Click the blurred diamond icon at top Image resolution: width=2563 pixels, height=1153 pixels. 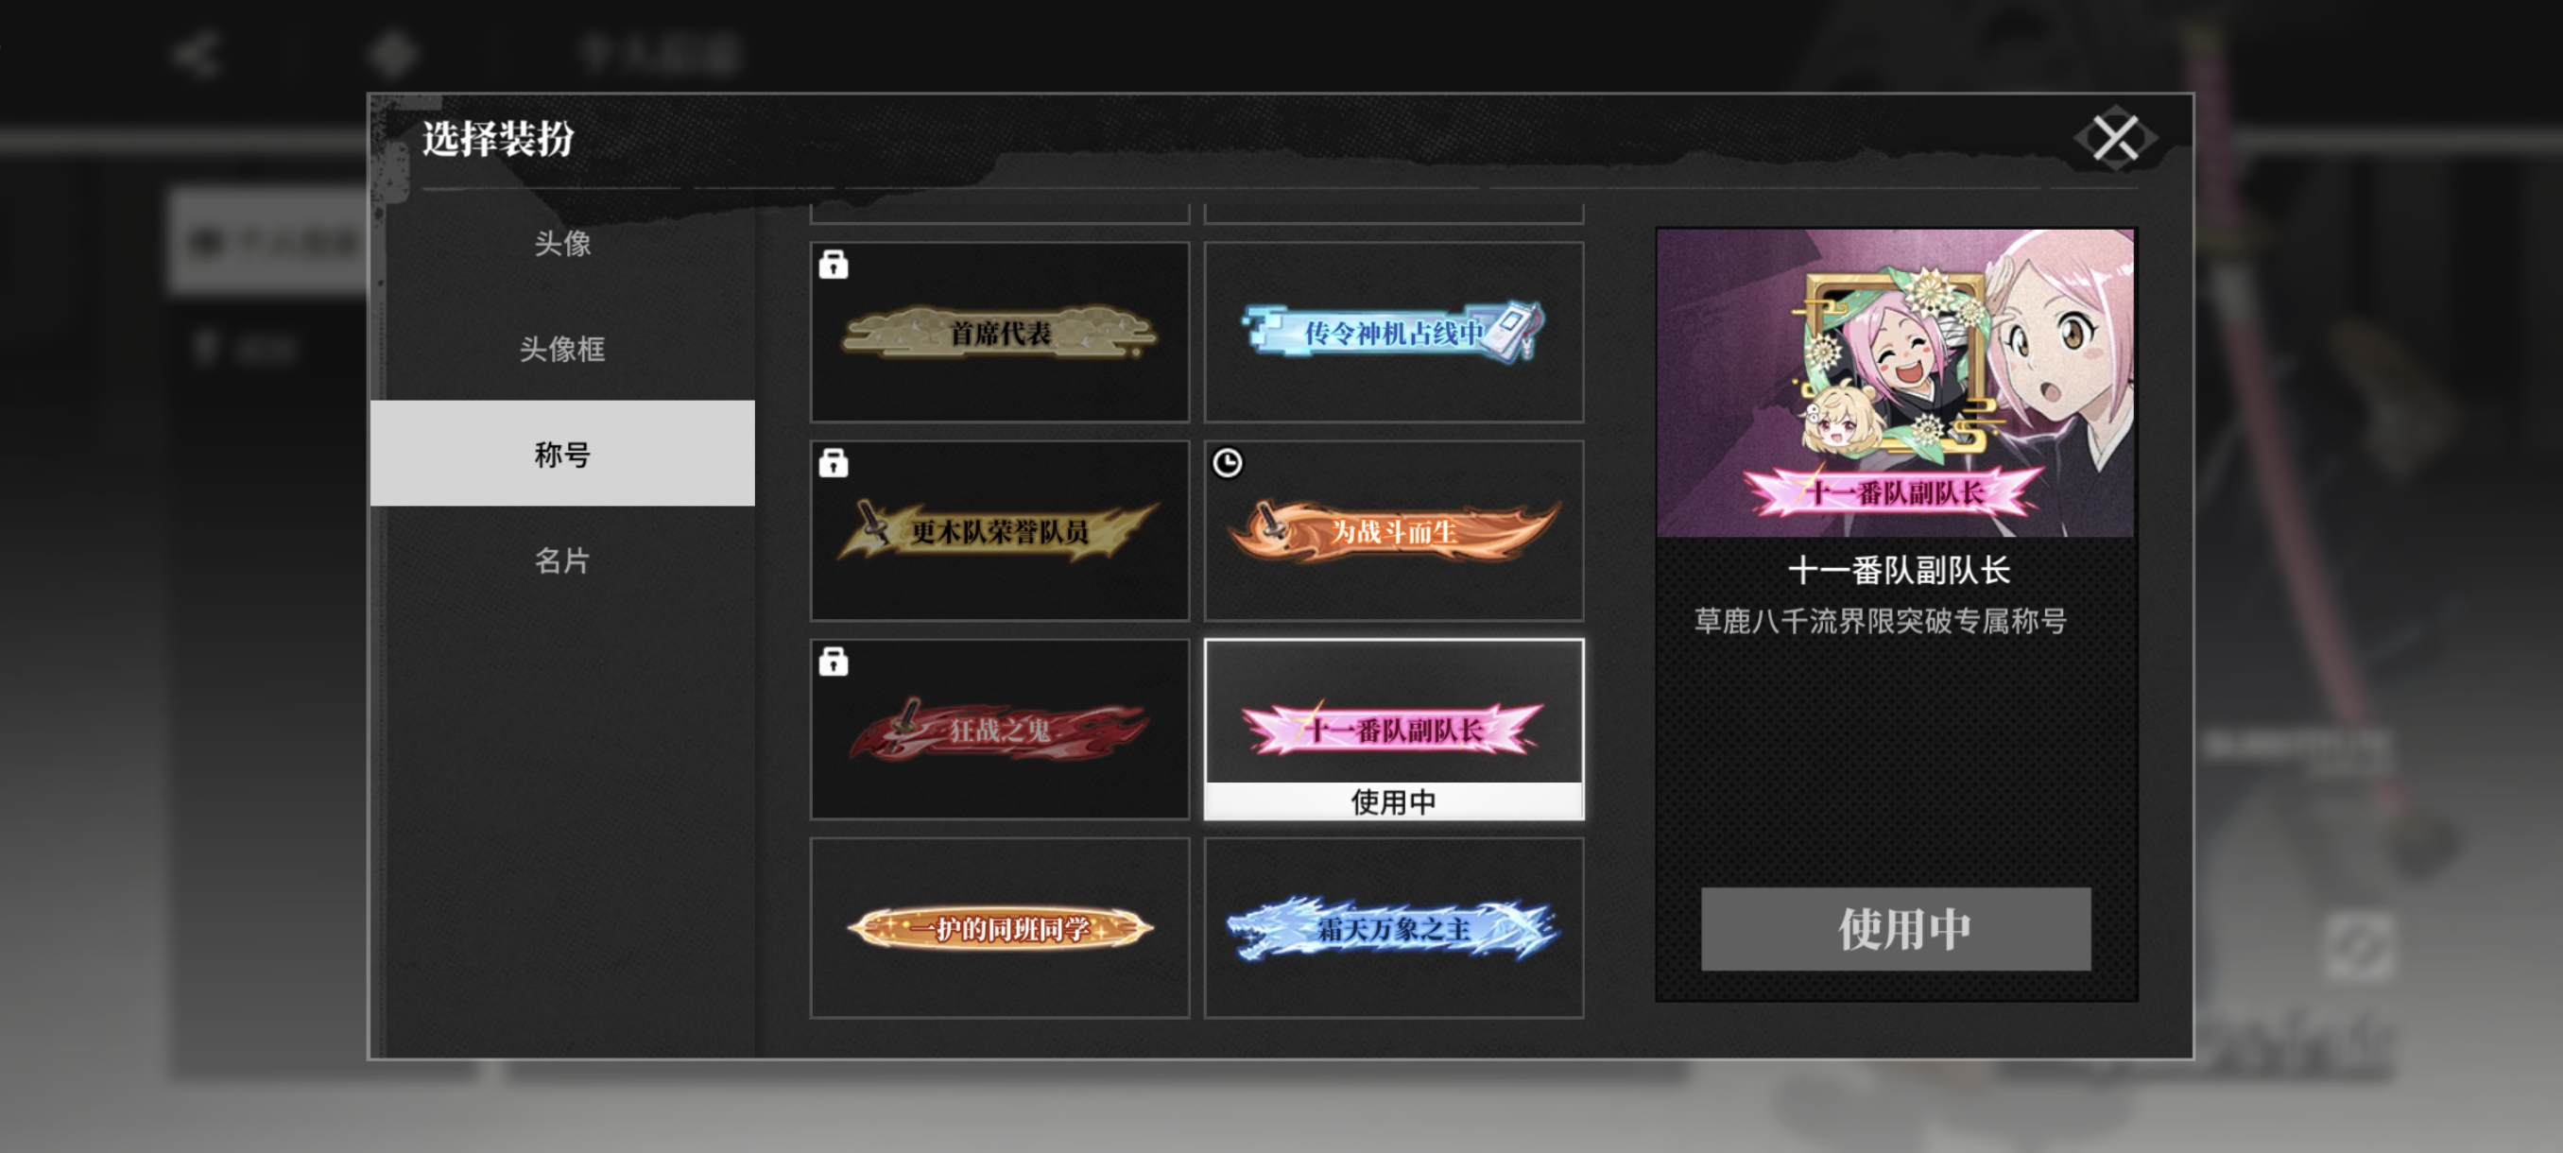[392, 54]
